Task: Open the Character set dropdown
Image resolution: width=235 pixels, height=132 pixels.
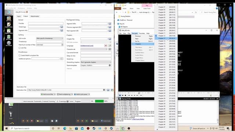Action: click(x=94, y=49)
